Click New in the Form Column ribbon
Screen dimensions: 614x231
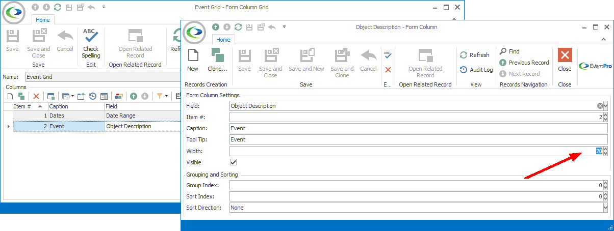193,60
